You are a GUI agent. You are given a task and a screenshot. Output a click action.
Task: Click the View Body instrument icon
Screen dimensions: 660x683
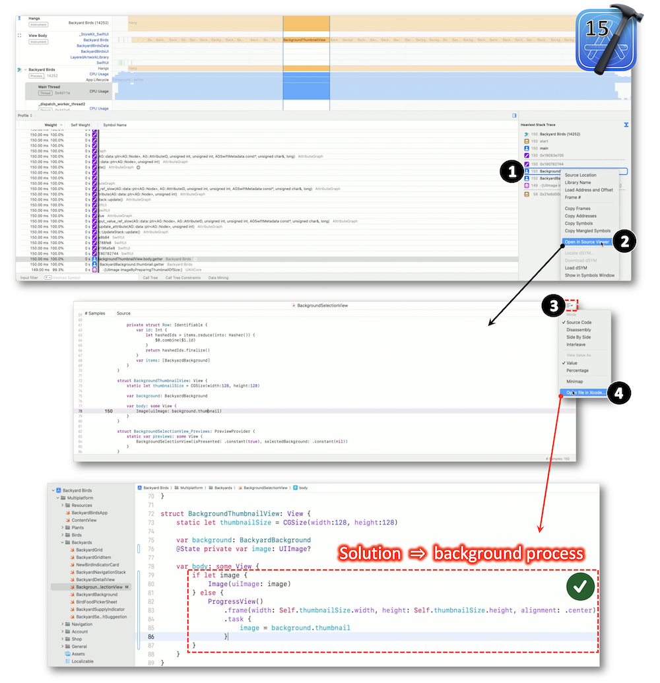(19, 35)
